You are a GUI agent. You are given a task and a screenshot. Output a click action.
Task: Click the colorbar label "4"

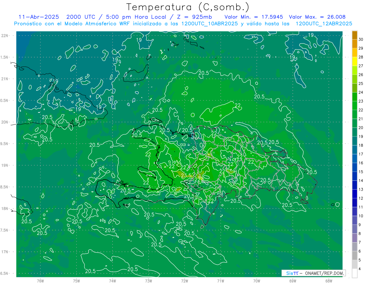coord(360,269)
